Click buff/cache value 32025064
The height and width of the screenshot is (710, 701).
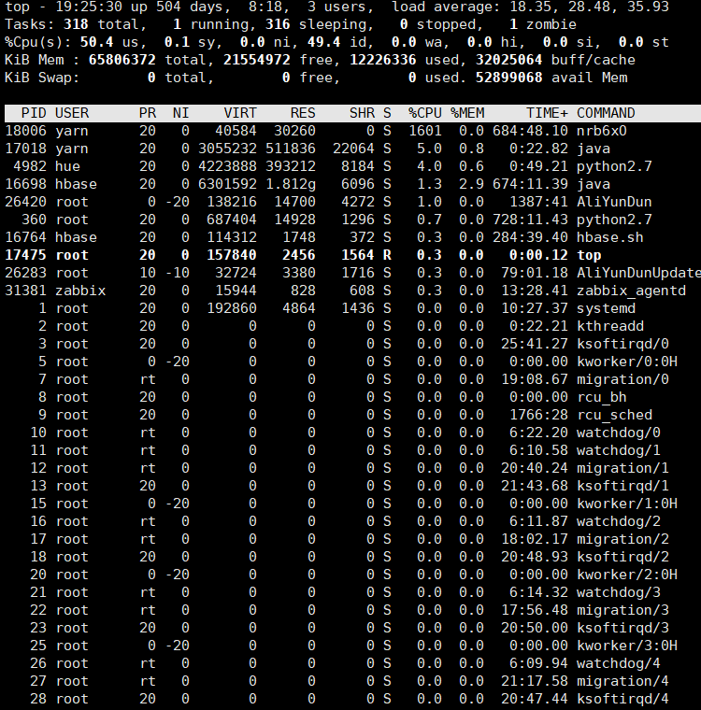pyautogui.click(x=508, y=60)
